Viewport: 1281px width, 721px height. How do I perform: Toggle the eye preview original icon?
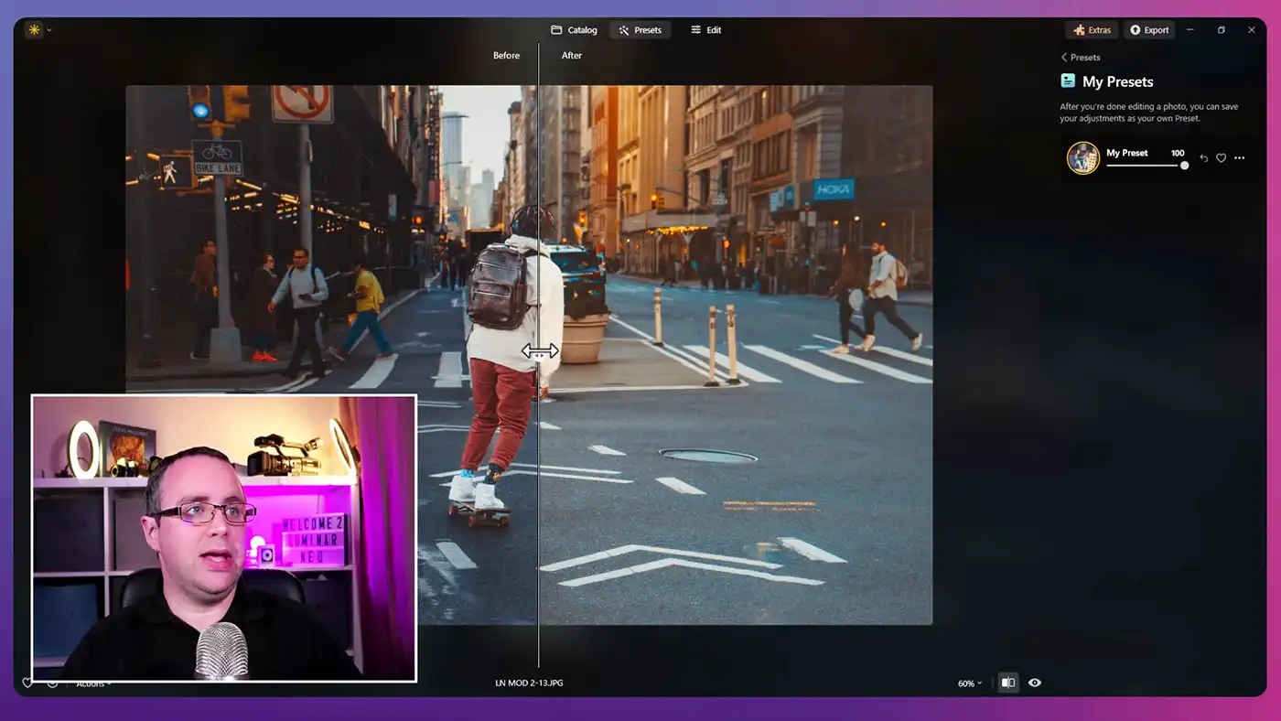point(1035,683)
